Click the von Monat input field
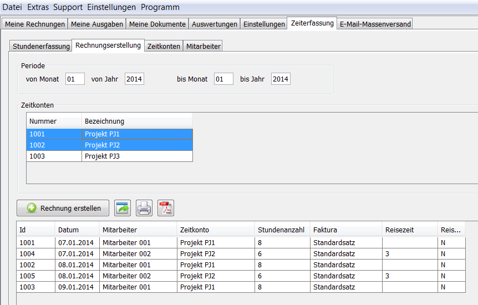The height and width of the screenshot is (305, 478). pos(75,79)
